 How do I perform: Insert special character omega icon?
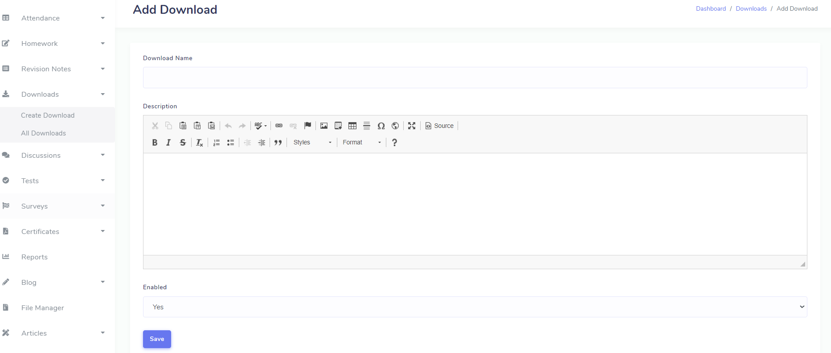click(x=381, y=126)
